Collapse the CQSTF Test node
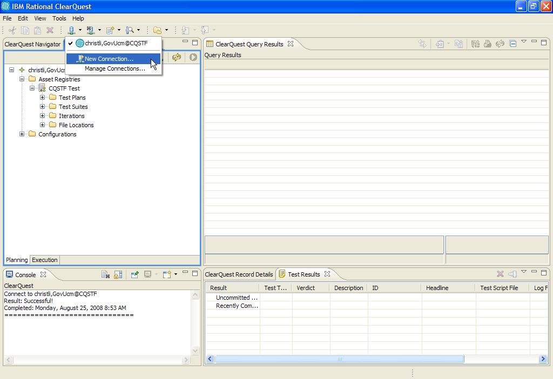The width and height of the screenshot is (553, 379). point(32,88)
